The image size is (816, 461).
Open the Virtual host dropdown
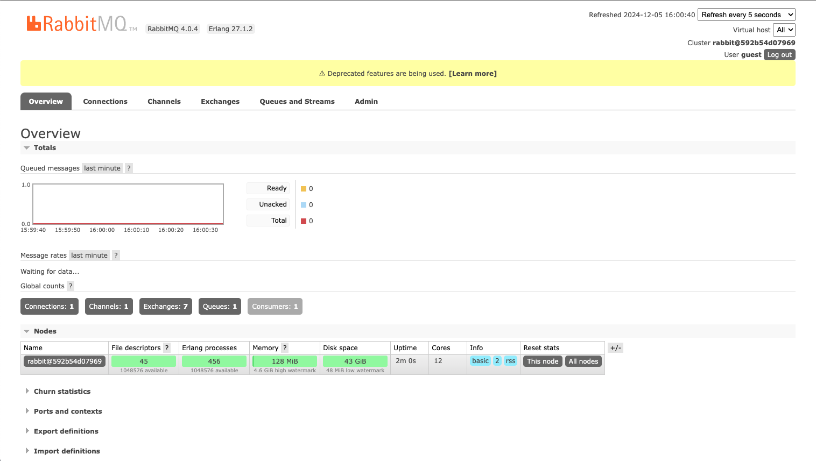coord(784,30)
